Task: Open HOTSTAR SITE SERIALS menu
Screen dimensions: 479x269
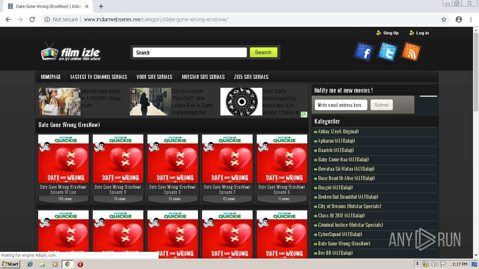Action: (203, 77)
